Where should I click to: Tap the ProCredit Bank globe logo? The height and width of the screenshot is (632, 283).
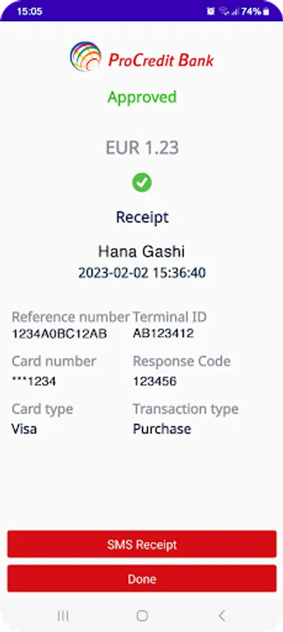pos(85,56)
